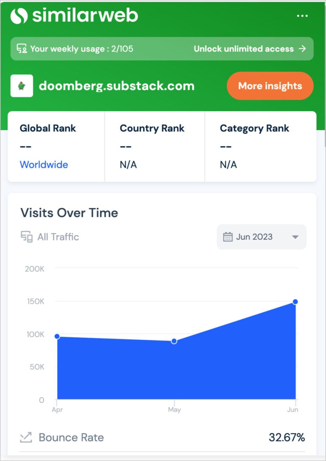Click the weekly usage icon

click(x=22, y=48)
